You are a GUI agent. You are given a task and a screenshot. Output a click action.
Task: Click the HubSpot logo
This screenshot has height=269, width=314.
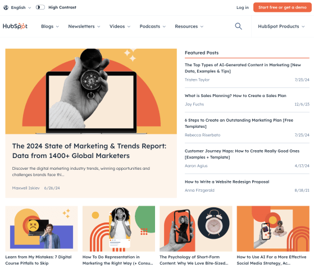15,26
